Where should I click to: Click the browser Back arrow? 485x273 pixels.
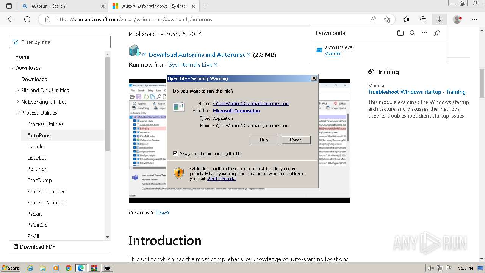coord(11,19)
